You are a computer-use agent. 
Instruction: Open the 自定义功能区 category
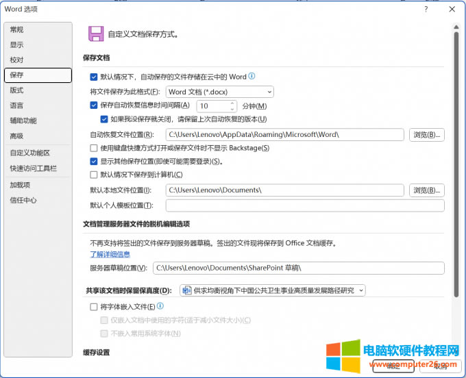38,153
